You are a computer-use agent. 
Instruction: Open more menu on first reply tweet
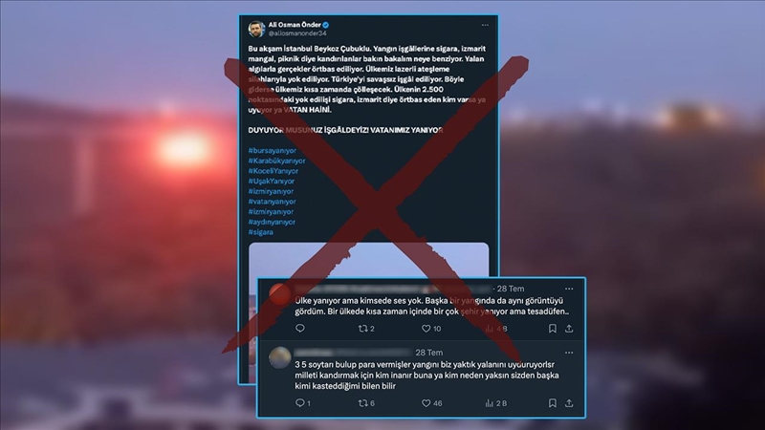(x=569, y=289)
